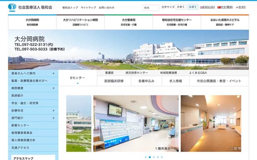Image resolution: width=257 pixels, height=160 pixels.
Task: Click the 社会医療法人 敬和会 title text
Action: (35, 7)
